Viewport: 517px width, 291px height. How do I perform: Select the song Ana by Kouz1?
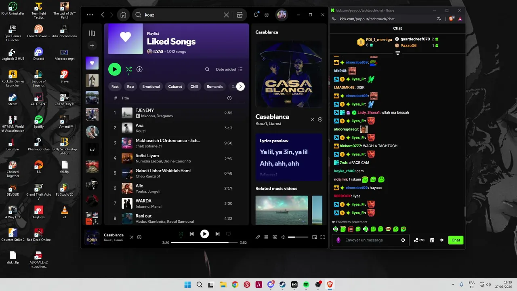[x=177, y=128]
